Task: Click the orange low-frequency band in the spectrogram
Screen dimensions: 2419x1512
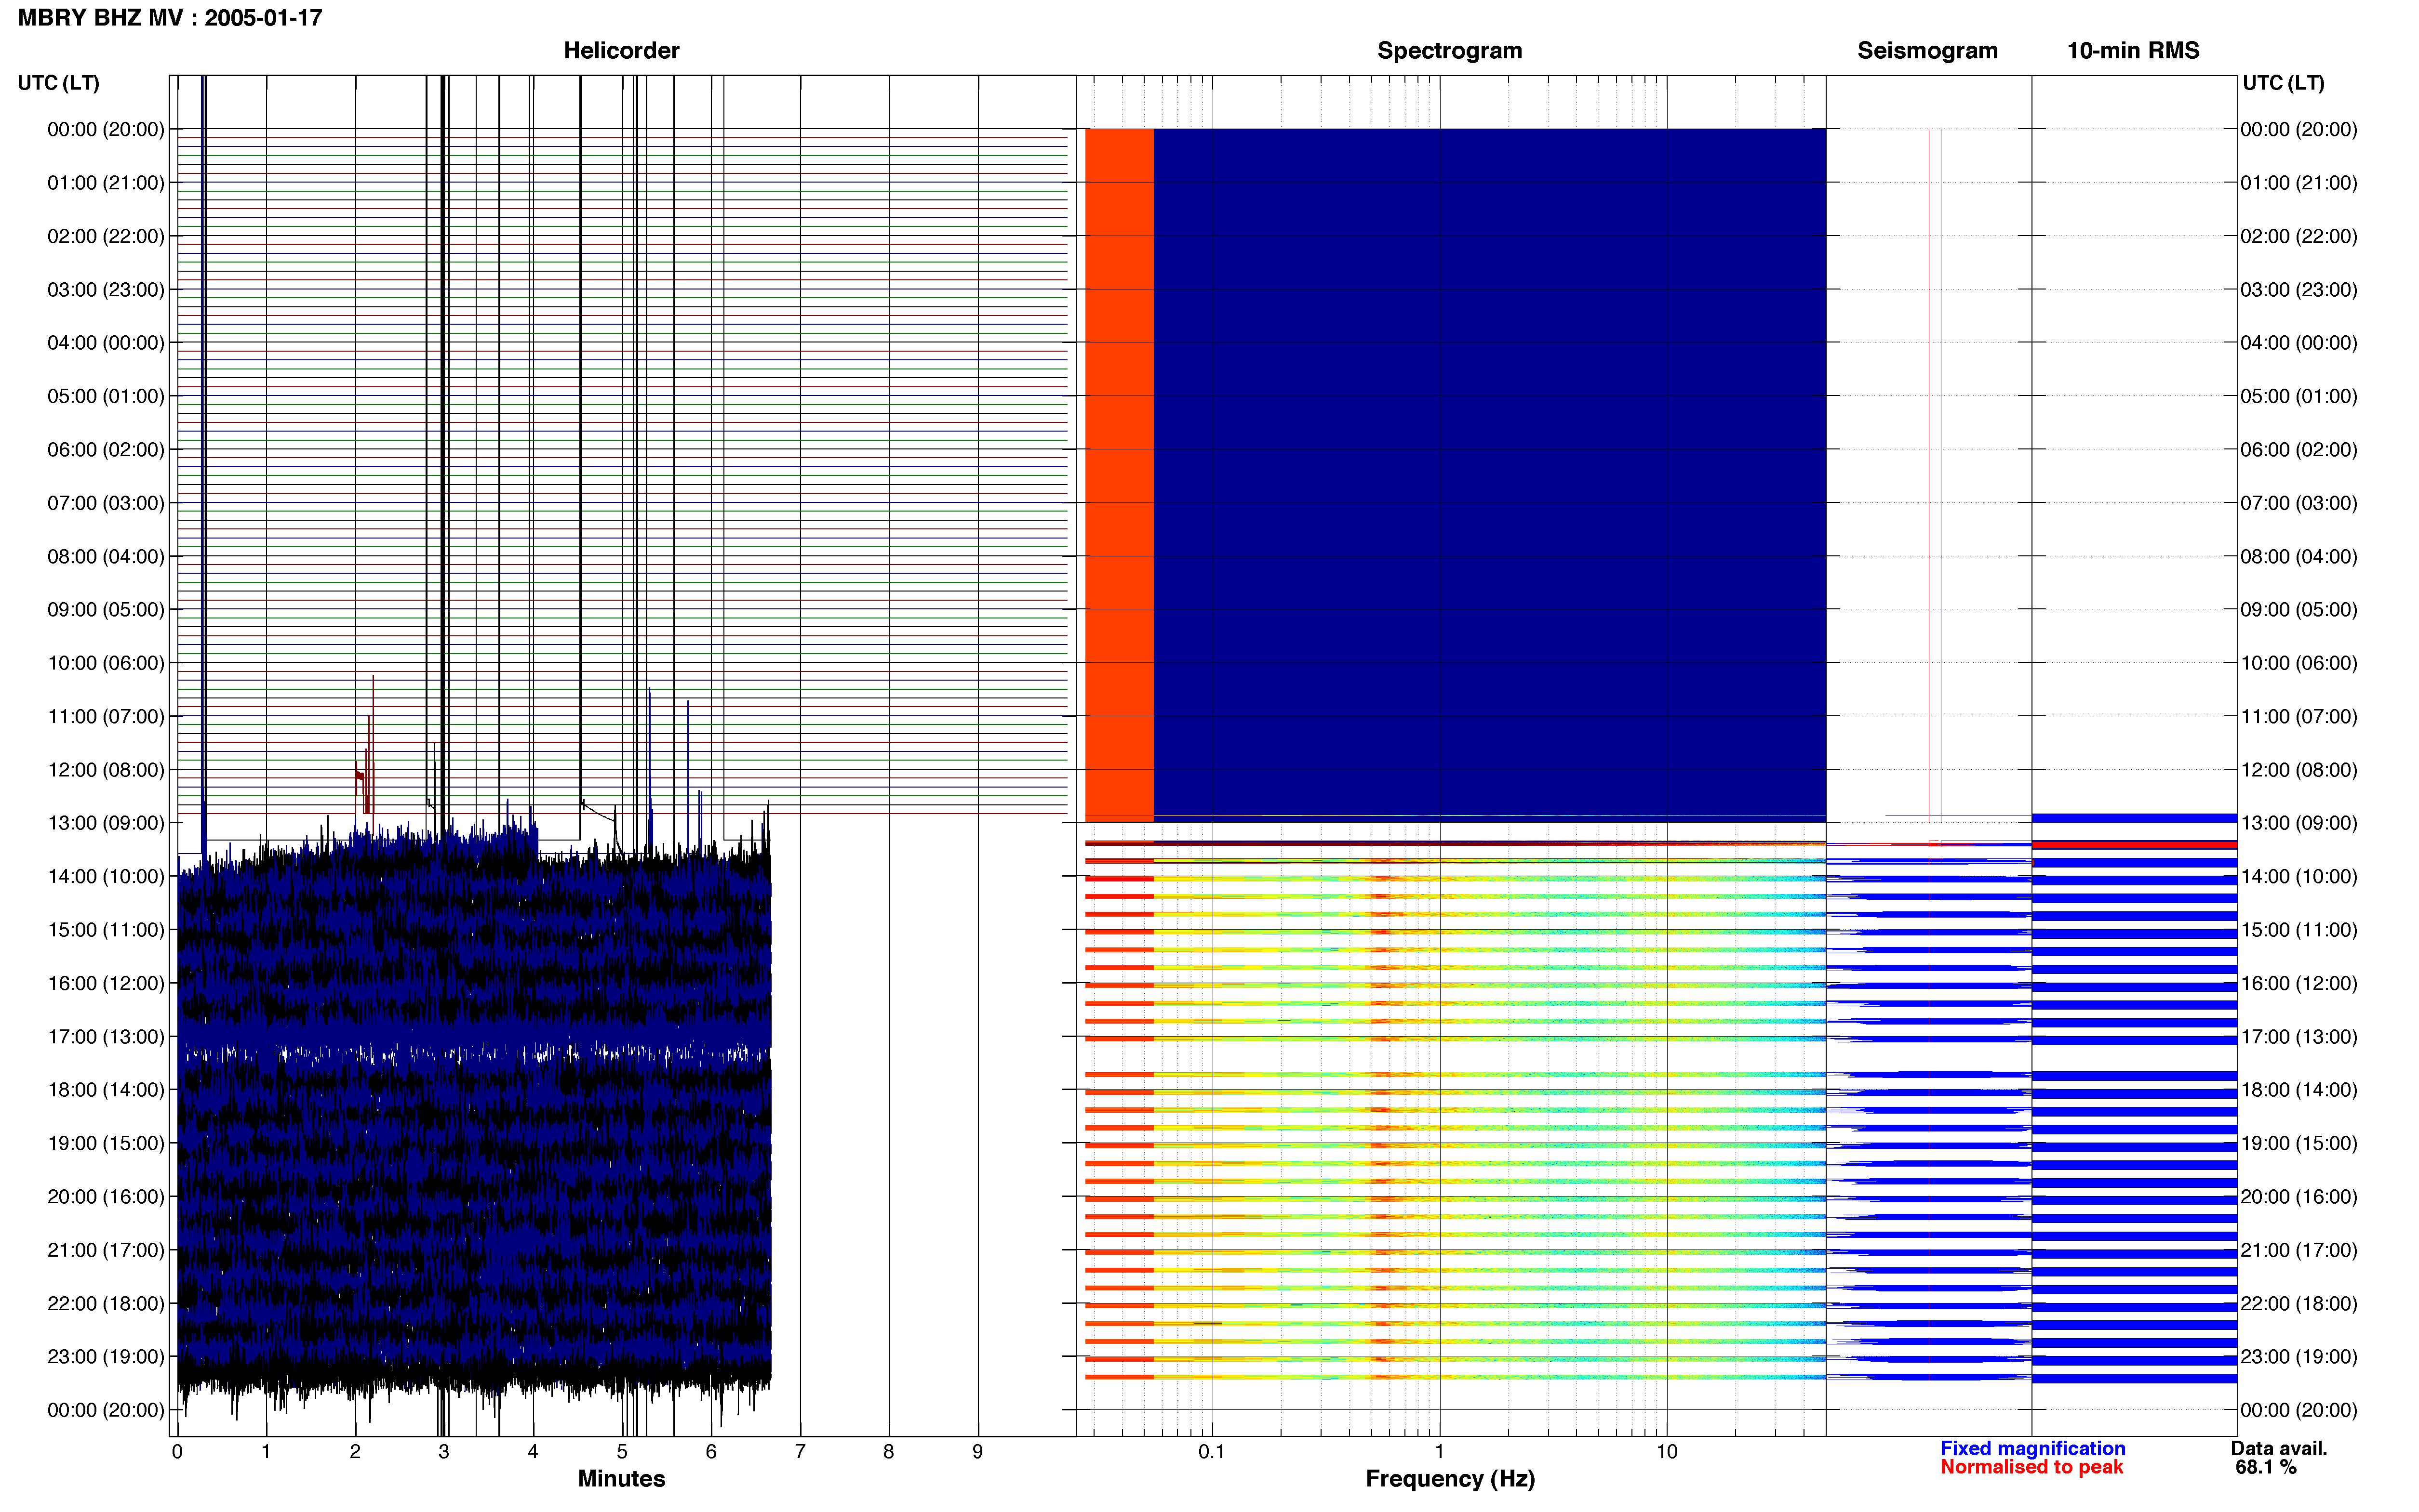Action: tap(1120, 475)
